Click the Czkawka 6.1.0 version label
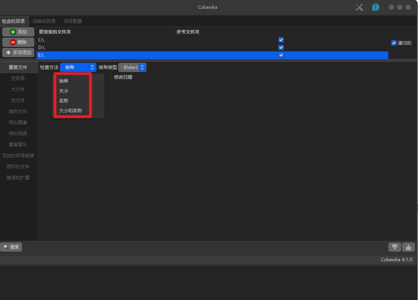 point(396,259)
